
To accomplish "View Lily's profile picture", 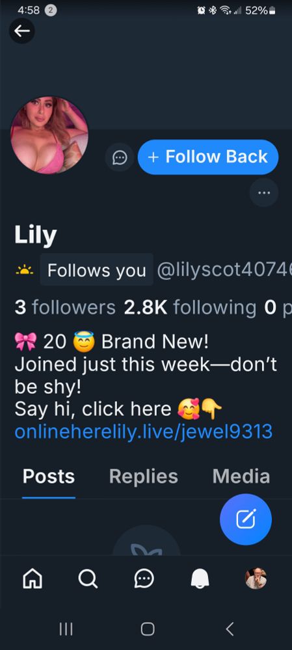I will tap(49, 135).
